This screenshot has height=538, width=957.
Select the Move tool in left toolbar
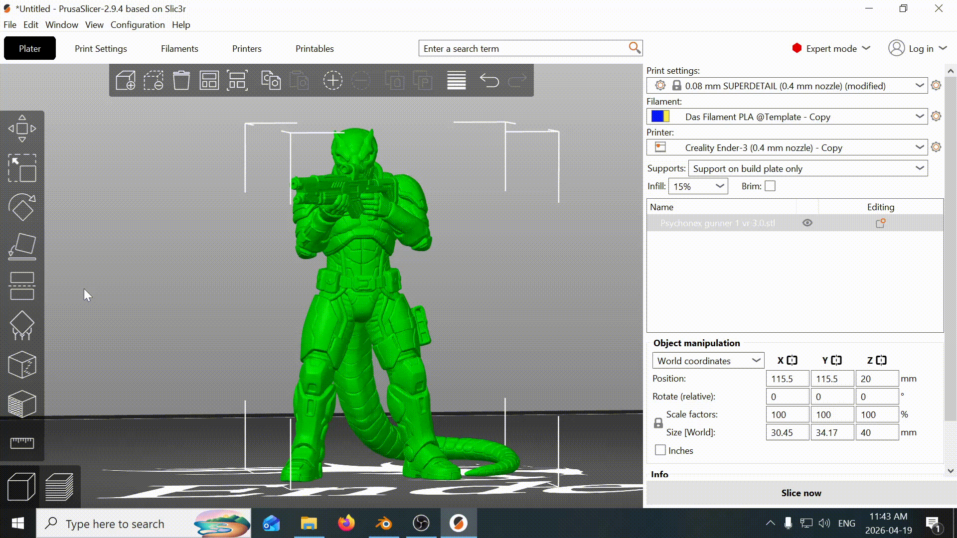click(22, 129)
